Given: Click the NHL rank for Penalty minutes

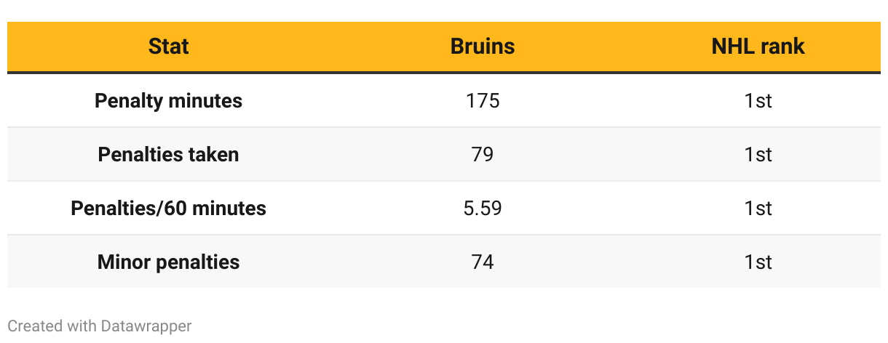Looking at the screenshot, I should click(758, 100).
